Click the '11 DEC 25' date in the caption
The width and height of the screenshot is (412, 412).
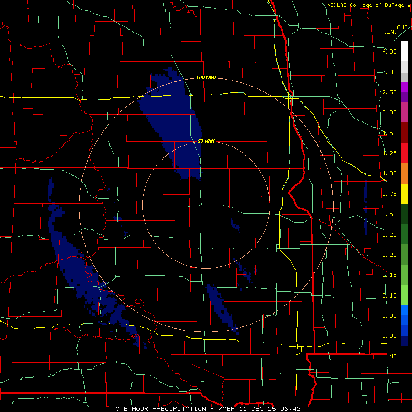258,409
